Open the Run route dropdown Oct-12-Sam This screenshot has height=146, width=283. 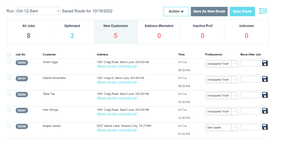(x=38, y=11)
